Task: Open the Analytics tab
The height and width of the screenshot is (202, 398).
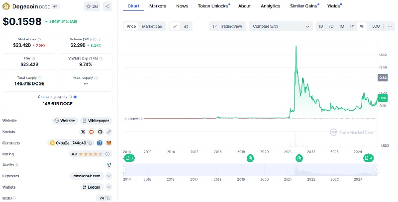Action: tap(270, 6)
